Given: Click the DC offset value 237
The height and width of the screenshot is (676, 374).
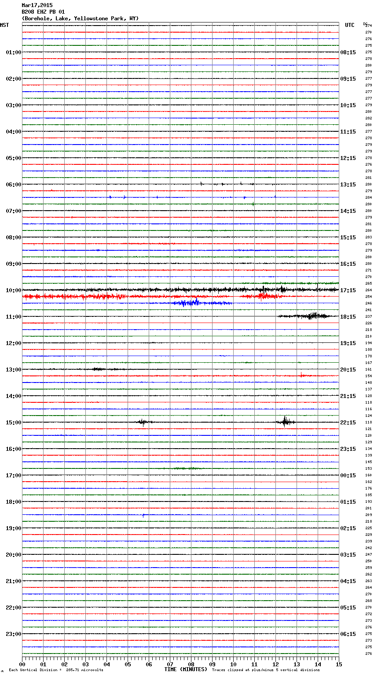Looking at the screenshot, I should pyautogui.click(x=368, y=316).
